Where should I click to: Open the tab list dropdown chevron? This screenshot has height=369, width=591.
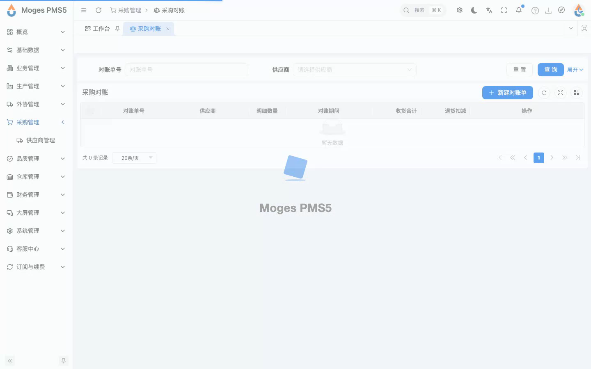click(x=571, y=28)
